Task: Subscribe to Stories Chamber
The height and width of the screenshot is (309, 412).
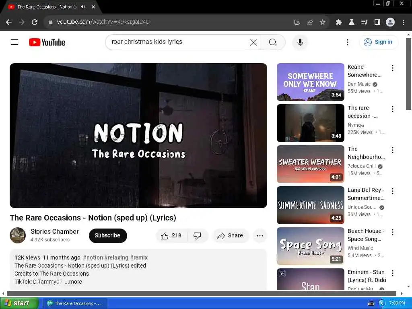Action: click(x=108, y=236)
